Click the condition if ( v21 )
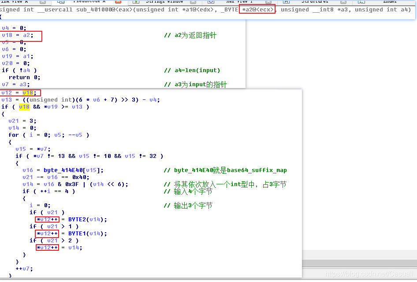Viewport: 417px width, 282px height. tap(47, 212)
